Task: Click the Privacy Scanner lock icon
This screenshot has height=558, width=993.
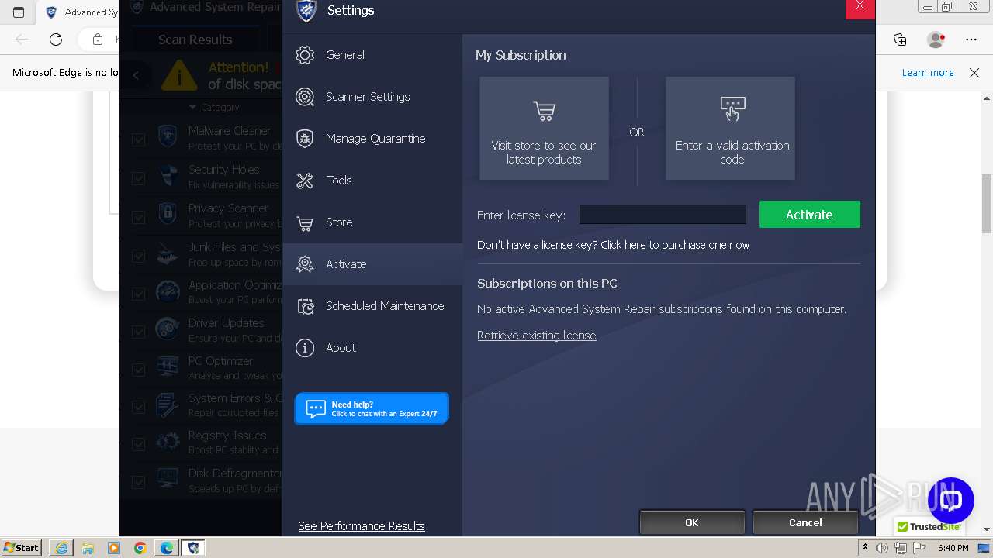Action: point(168,214)
